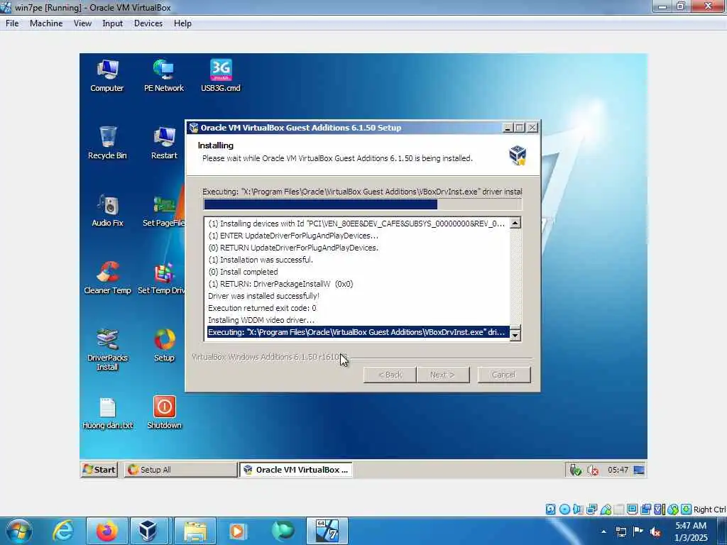Click the muted volume tray icon in VM
The image size is (727, 545).
pyautogui.click(x=593, y=470)
